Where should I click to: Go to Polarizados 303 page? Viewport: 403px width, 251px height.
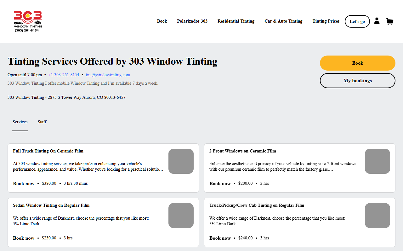click(x=192, y=21)
